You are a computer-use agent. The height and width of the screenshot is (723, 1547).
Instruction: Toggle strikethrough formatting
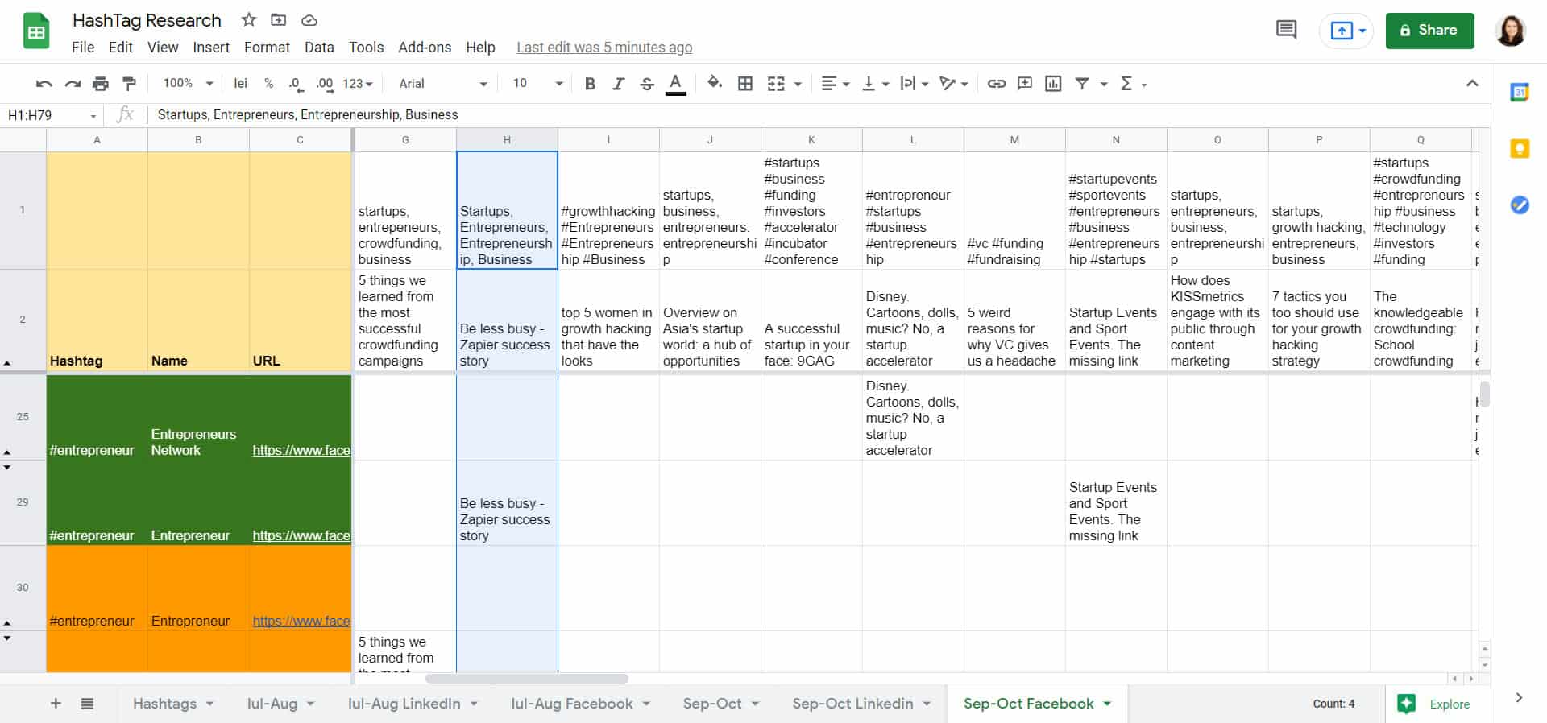646,84
